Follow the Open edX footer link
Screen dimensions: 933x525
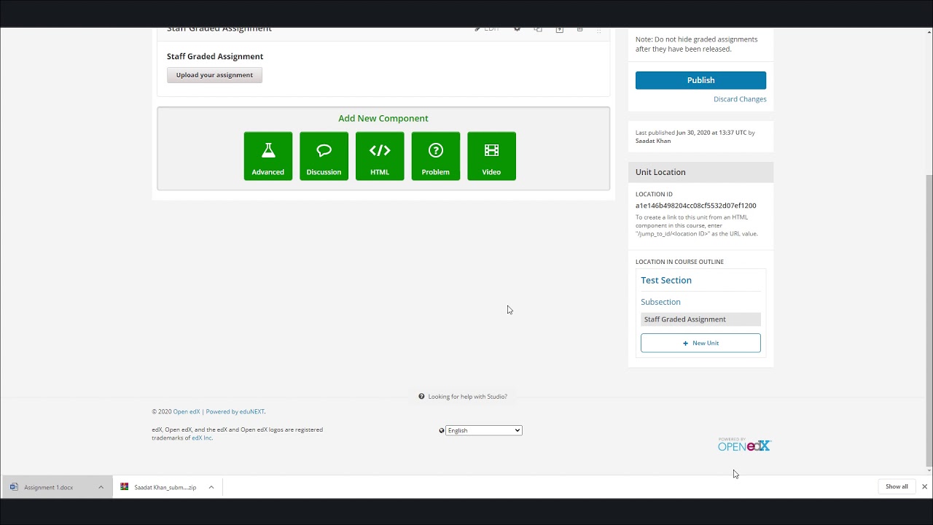[187, 412]
